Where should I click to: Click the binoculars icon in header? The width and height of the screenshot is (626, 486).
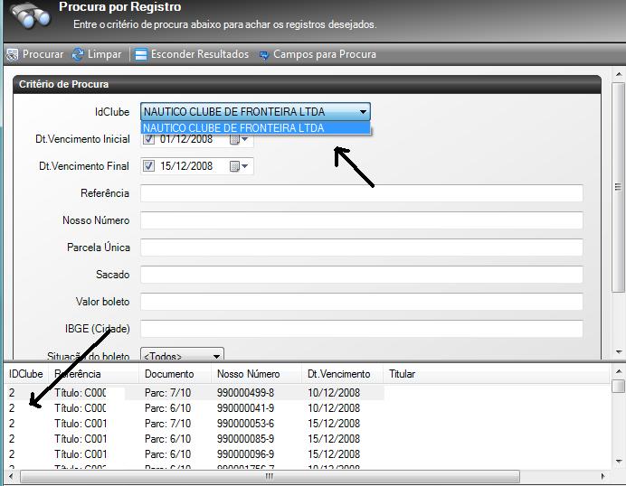click(x=27, y=17)
